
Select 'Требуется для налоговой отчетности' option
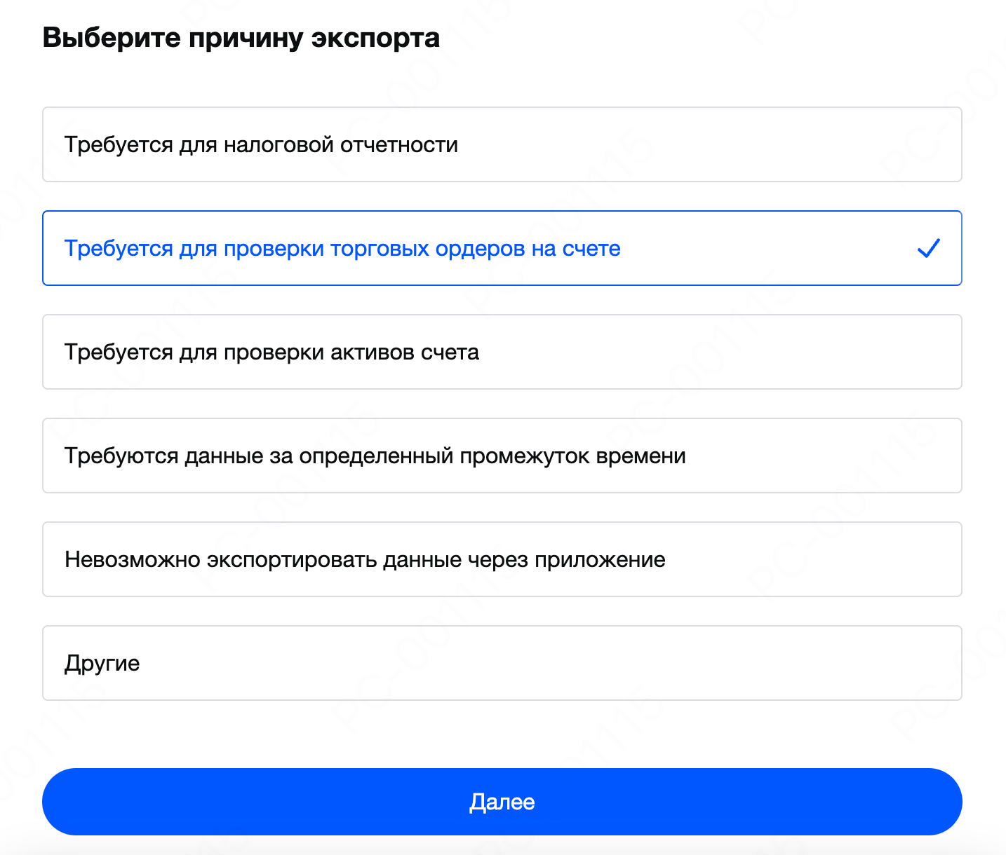(502, 144)
